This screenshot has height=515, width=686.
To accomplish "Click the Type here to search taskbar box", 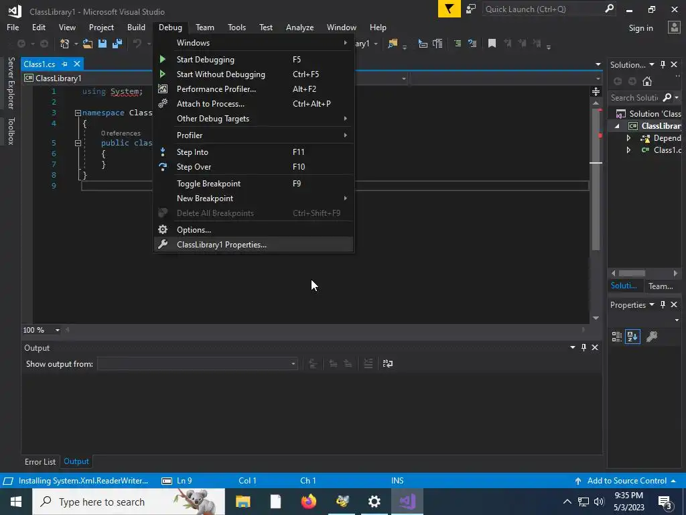I will click(x=129, y=502).
